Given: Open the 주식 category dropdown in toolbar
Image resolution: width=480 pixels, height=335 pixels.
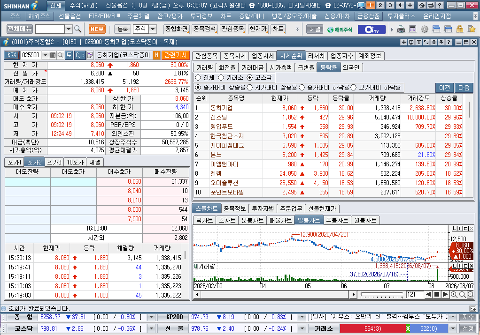Looking at the screenshot, I should [153, 29].
